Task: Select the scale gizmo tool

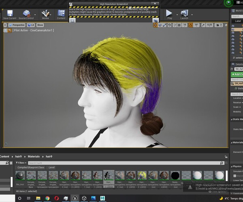Action: coord(164,25)
